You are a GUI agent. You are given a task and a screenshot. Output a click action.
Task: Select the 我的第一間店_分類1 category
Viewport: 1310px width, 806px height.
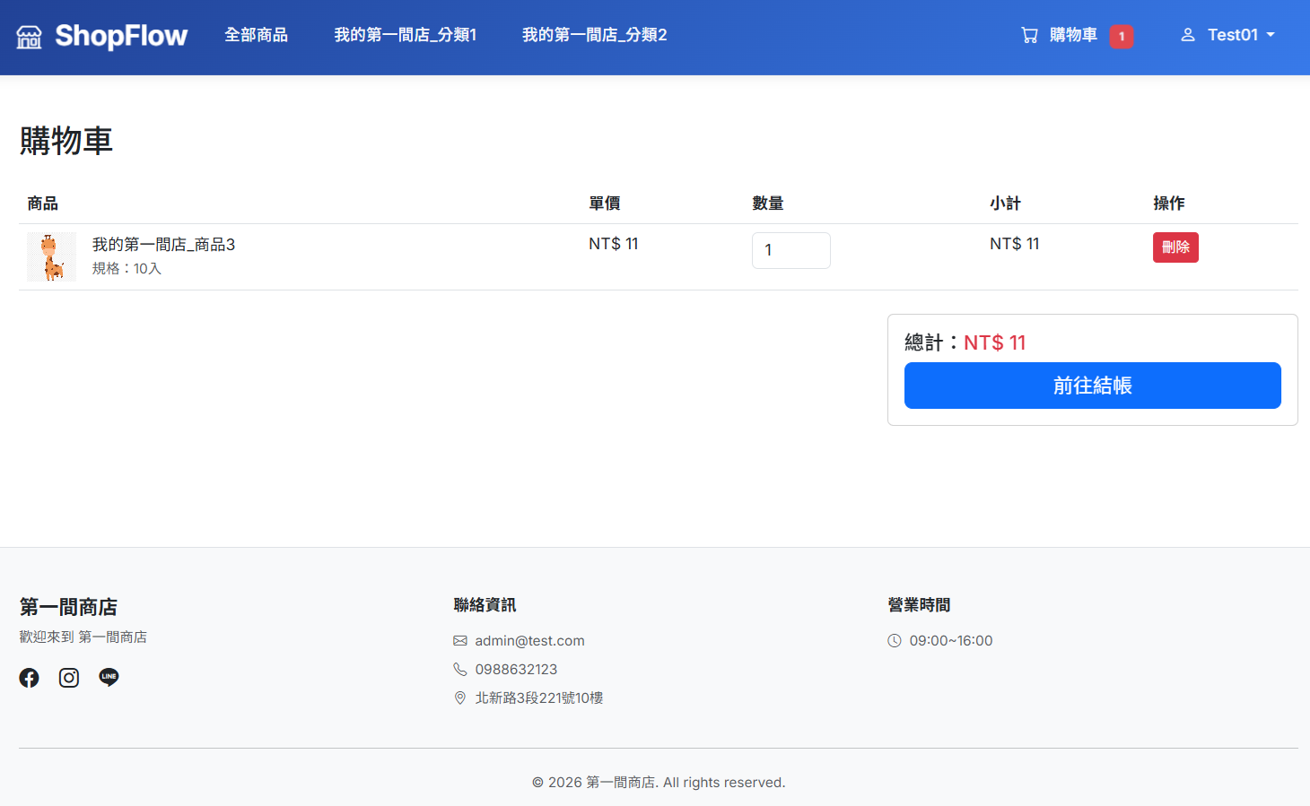(x=405, y=34)
